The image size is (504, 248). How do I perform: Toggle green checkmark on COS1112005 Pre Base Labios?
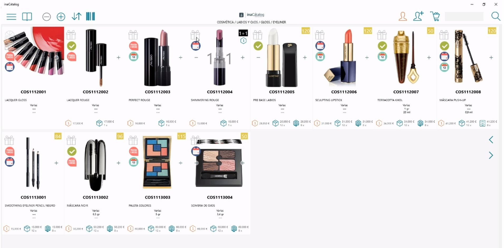tap(258, 46)
